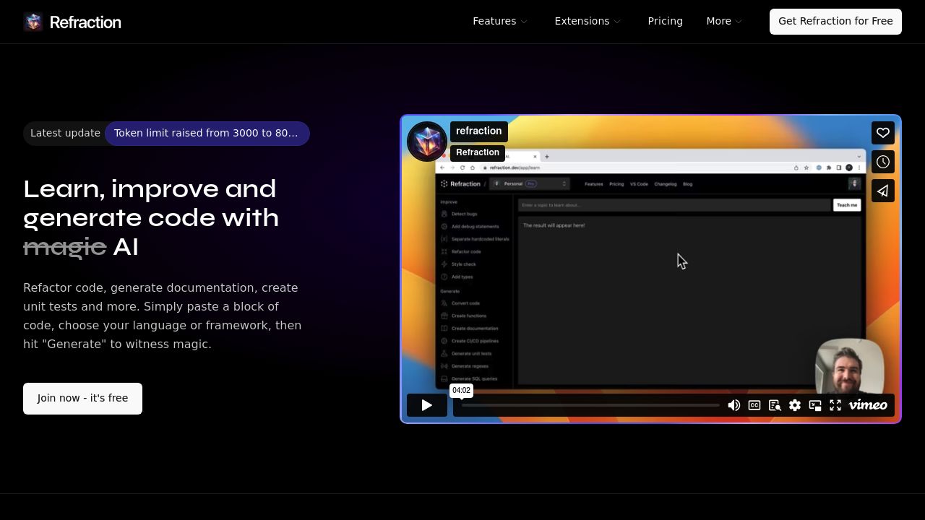Image resolution: width=925 pixels, height=520 pixels.
Task: Expand the Extensions menu
Action: coord(588,21)
